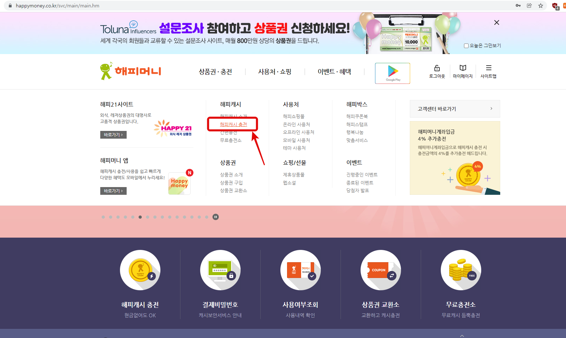The image size is (566, 338).
Task: Click the 로그아웃 padlock icon
Action: click(x=437, y=68)
